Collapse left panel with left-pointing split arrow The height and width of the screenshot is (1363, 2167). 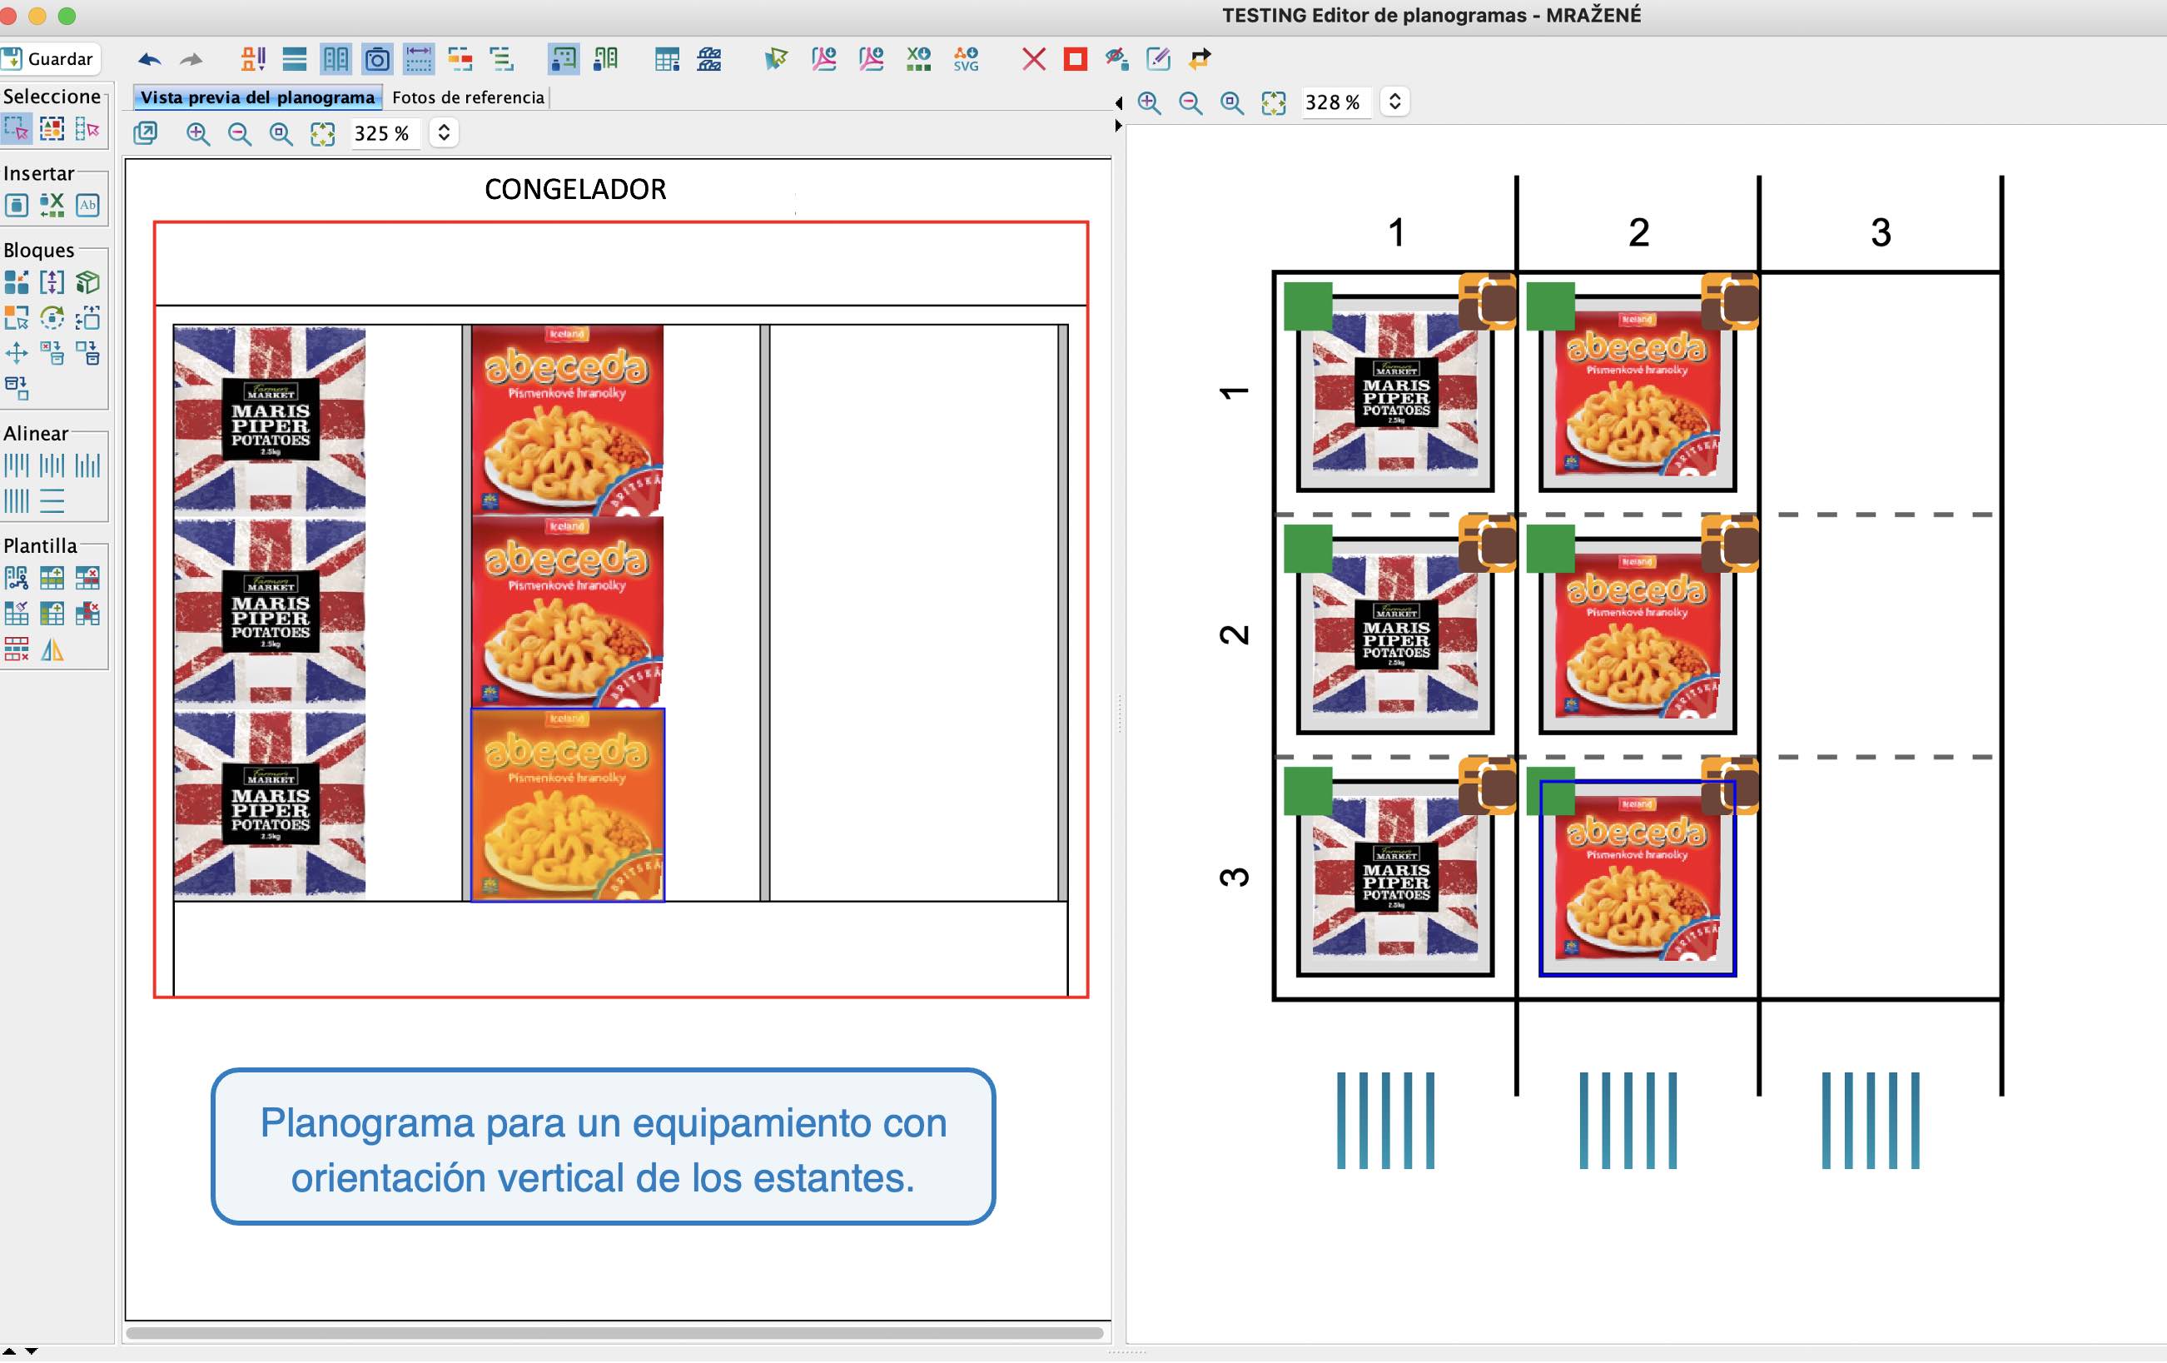coord(1119,102)
